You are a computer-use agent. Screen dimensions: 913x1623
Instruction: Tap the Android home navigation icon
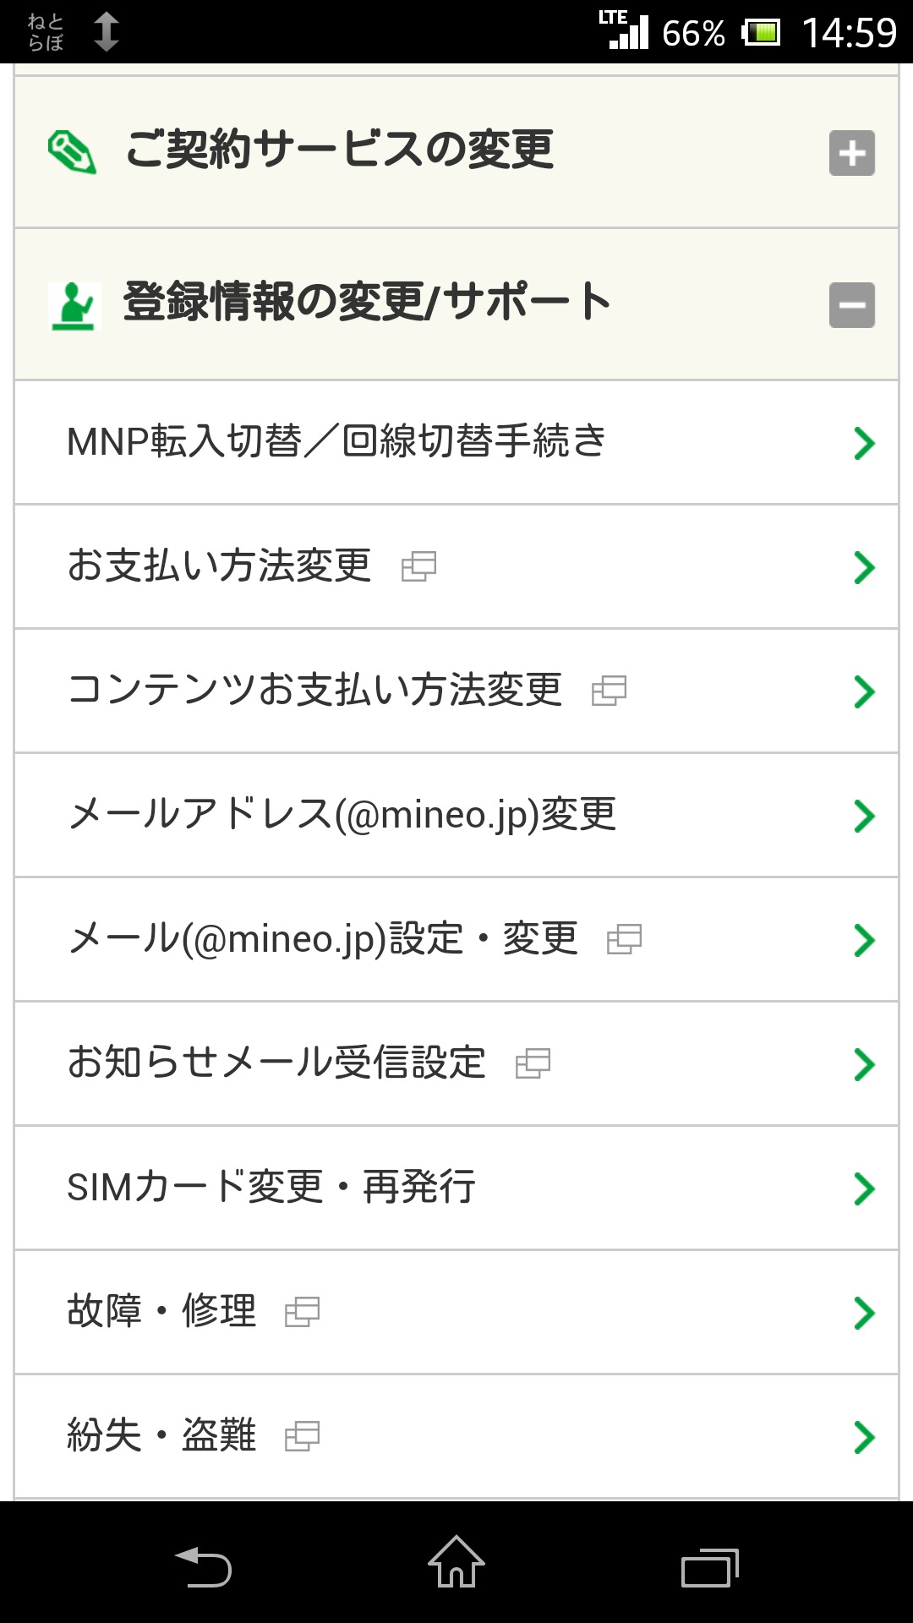coord(456,1562)
